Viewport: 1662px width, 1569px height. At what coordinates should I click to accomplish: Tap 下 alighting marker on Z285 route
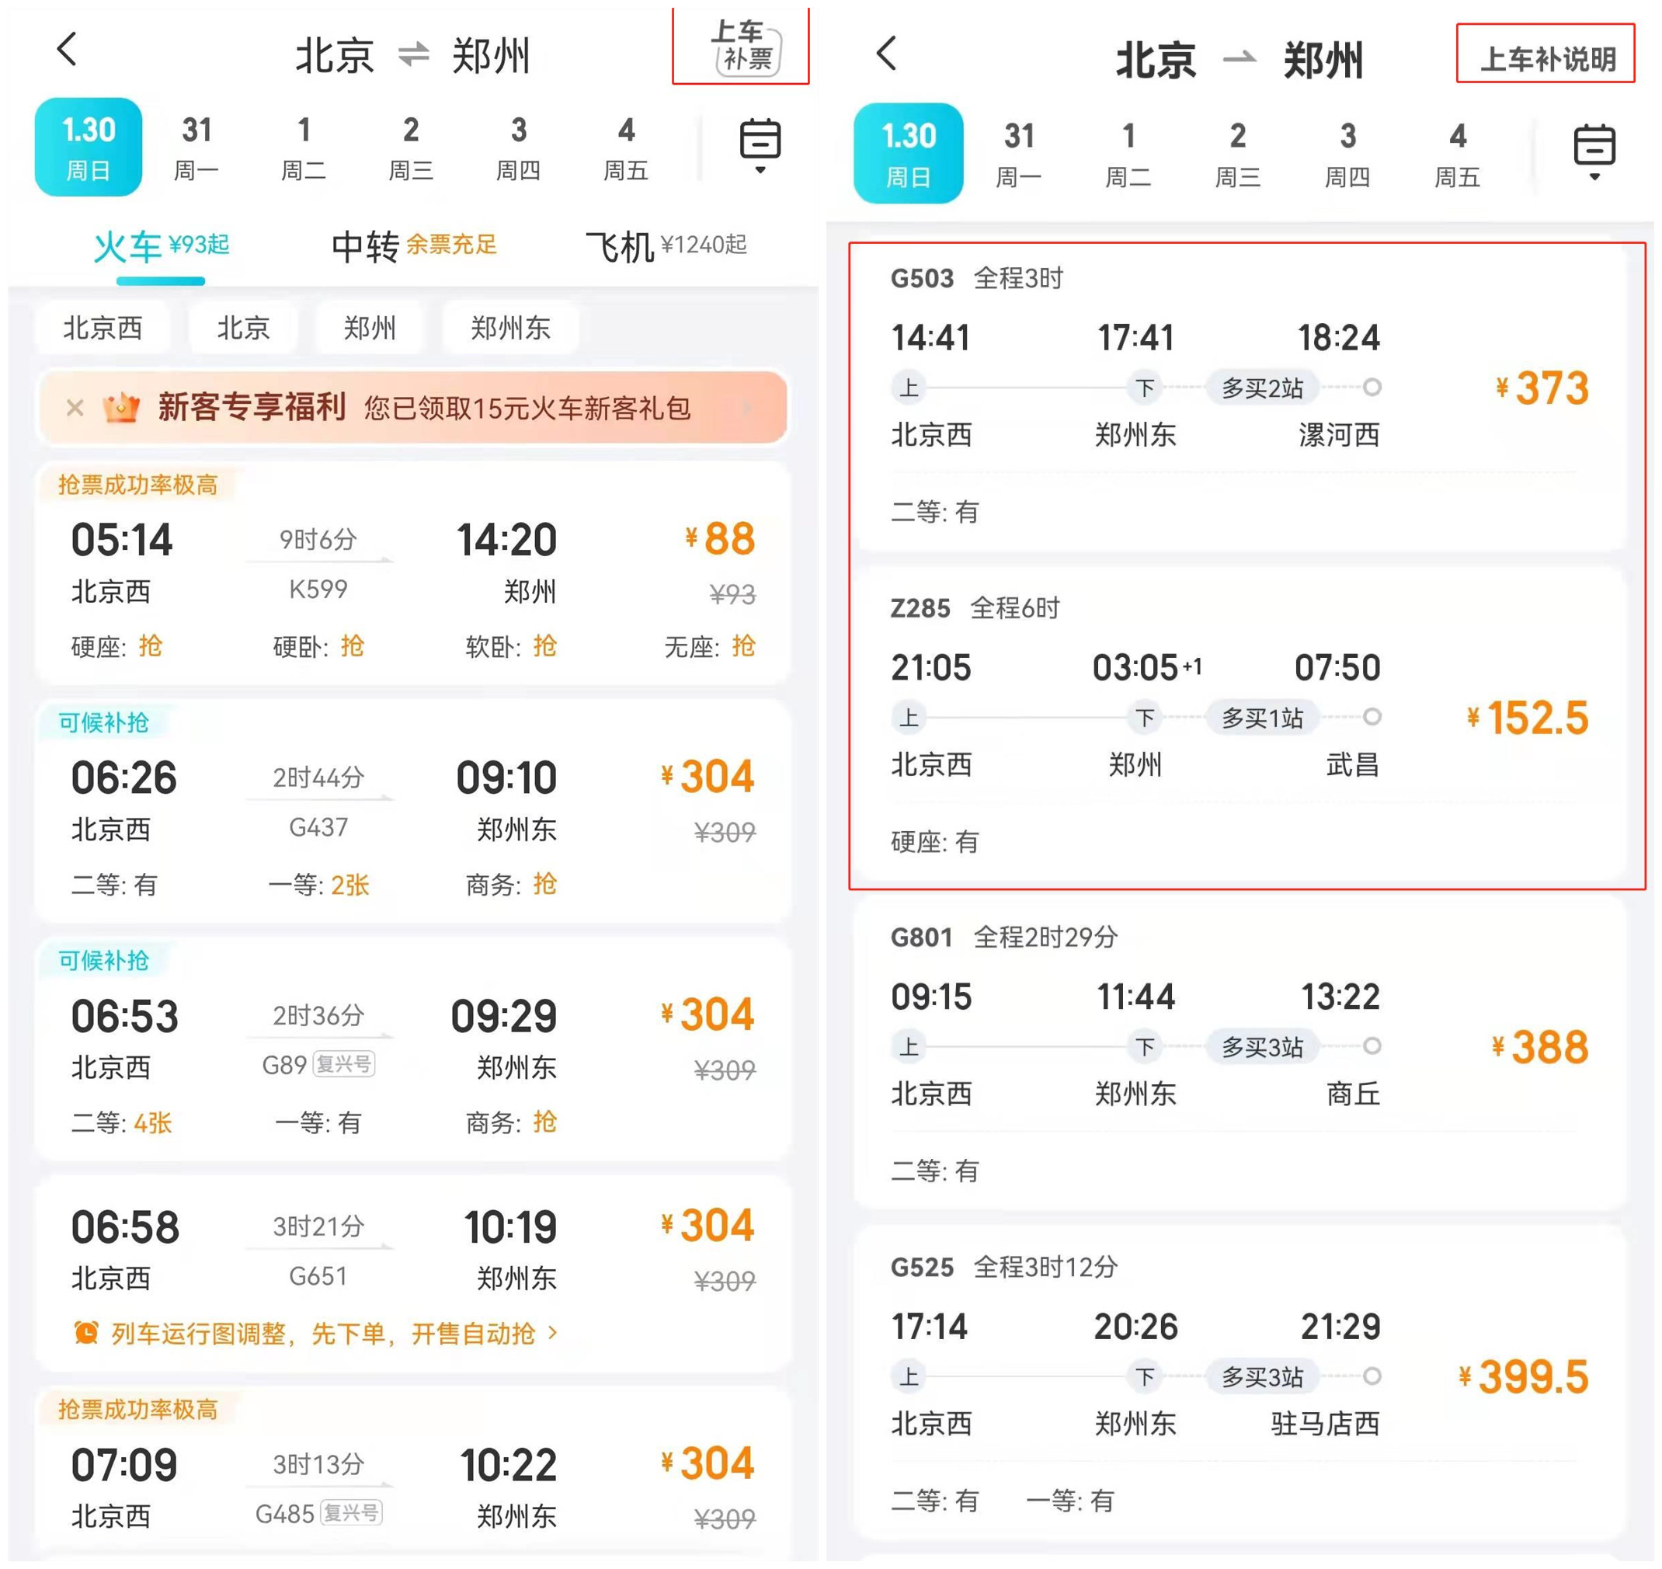coord(1143,717)
